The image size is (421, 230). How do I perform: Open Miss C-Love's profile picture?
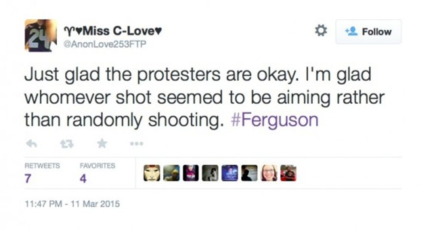[x=40, y=35]
